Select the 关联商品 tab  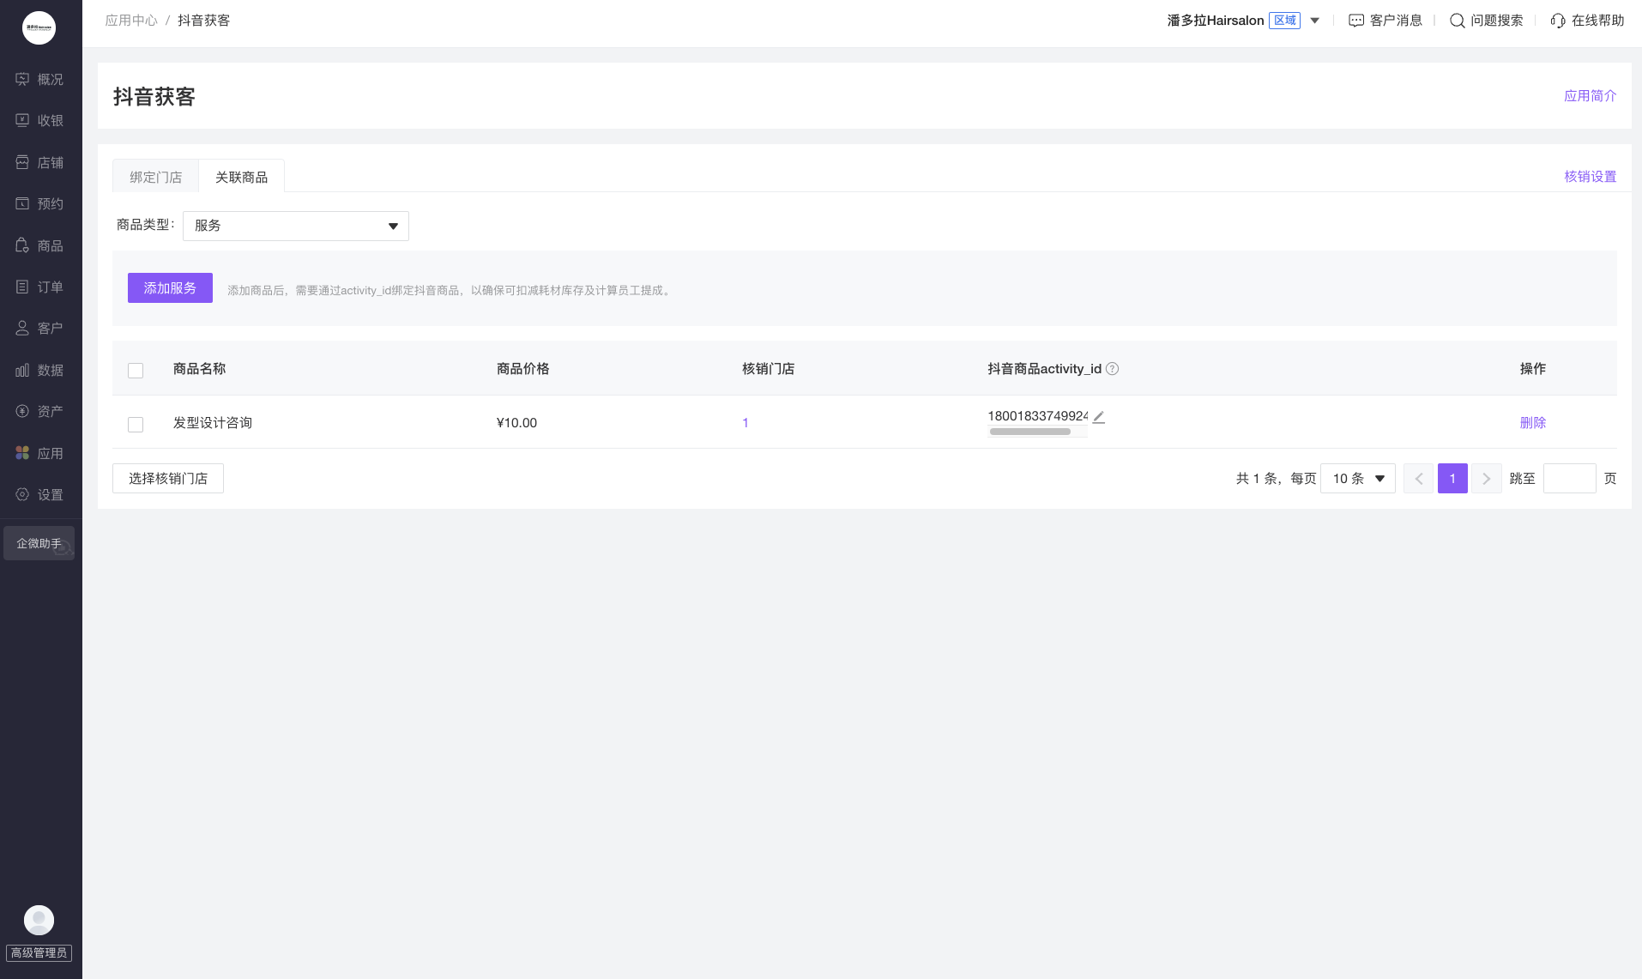pyautogui.click(x=241, y=177)
